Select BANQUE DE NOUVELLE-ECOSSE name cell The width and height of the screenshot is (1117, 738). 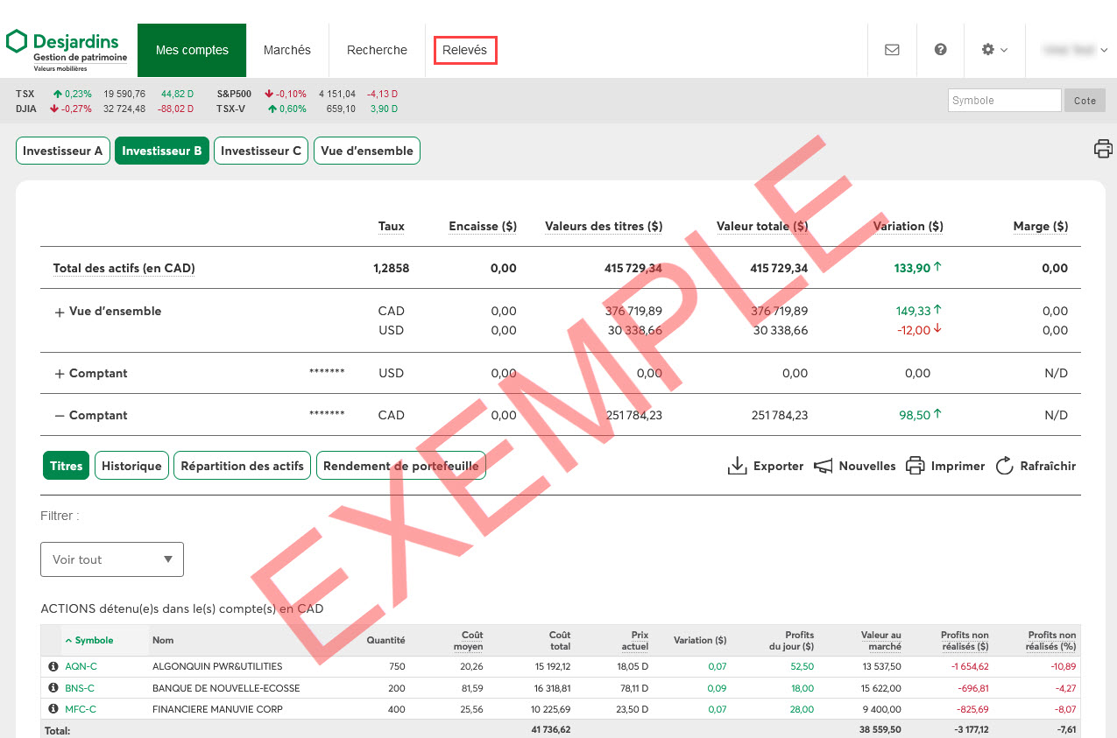226,688
